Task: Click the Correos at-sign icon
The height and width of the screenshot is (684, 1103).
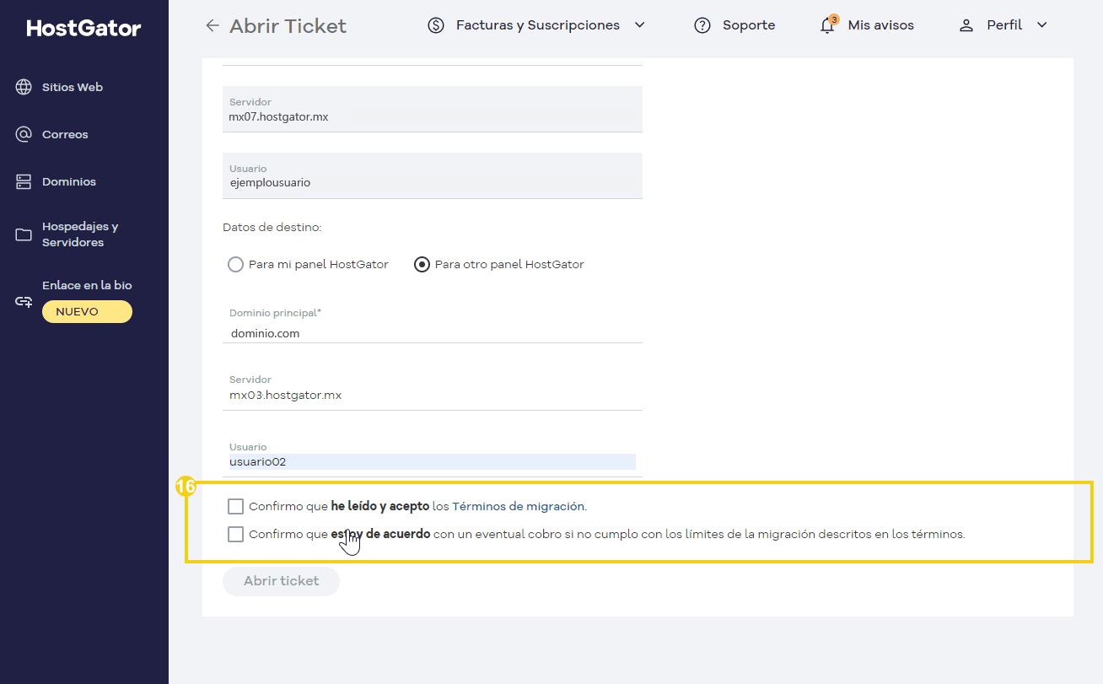Action: click(24, 134)
